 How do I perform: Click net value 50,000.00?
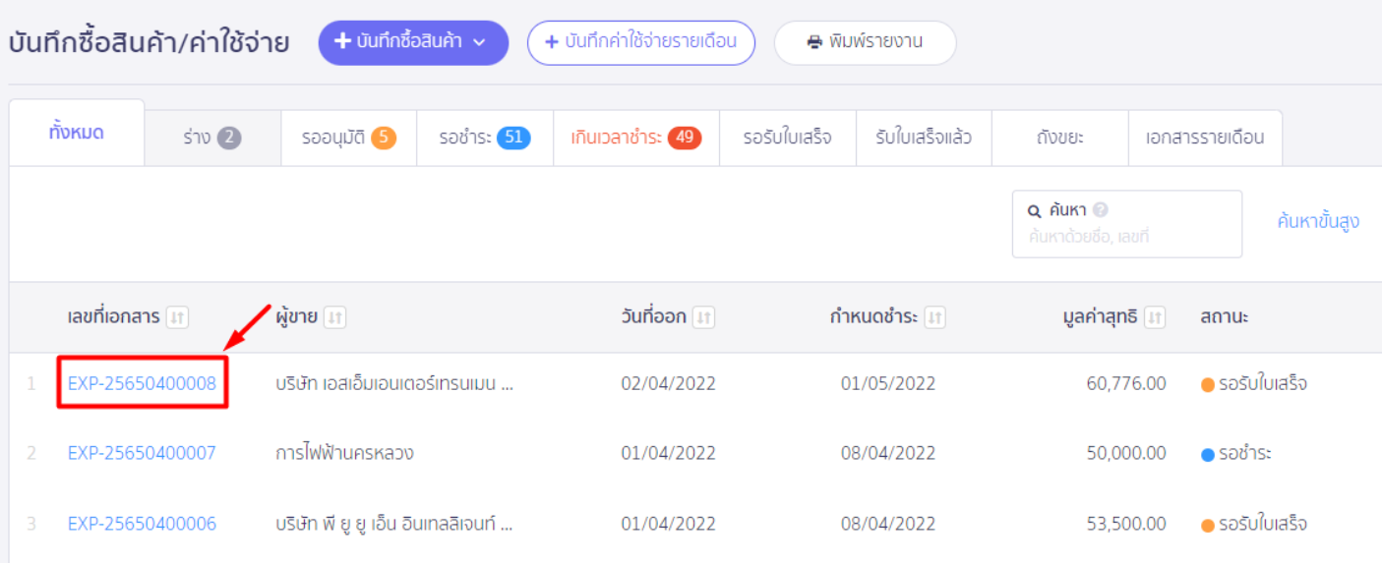1126,453
